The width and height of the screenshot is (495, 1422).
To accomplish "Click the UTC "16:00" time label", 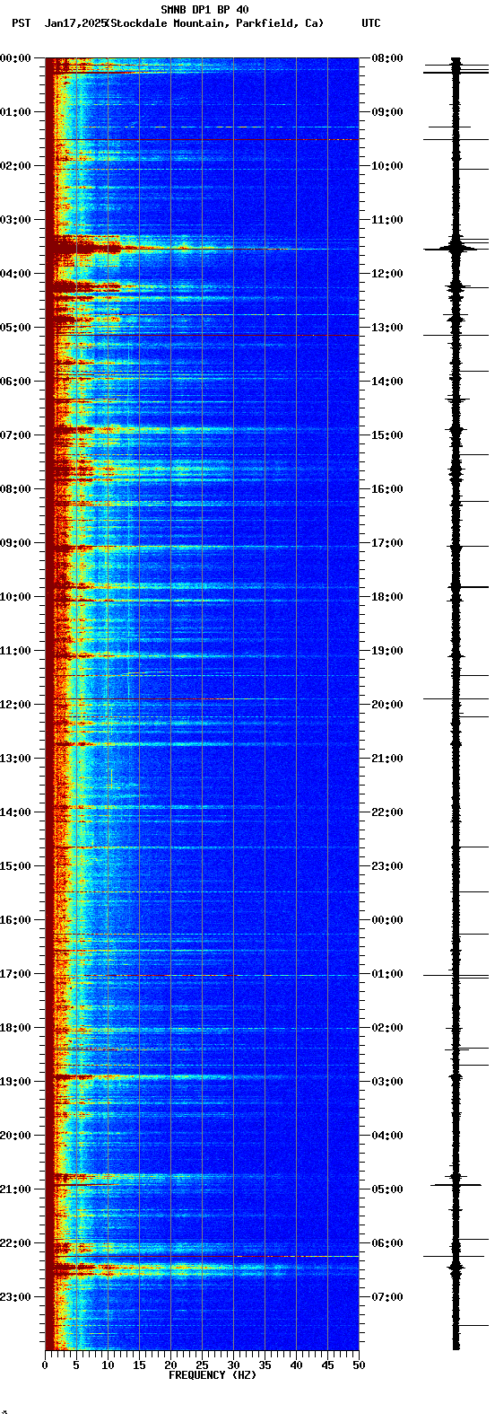I will (387, 489).
